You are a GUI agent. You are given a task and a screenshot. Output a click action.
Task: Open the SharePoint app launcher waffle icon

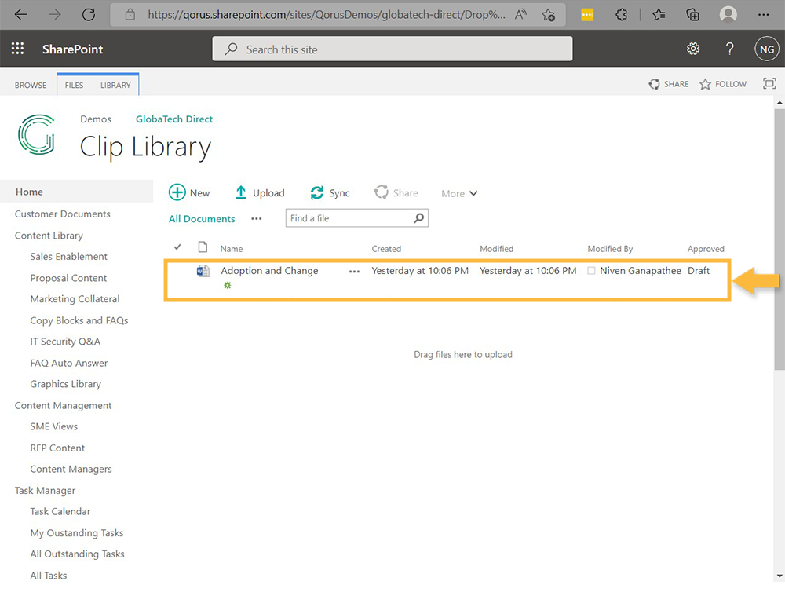(17, 48)
